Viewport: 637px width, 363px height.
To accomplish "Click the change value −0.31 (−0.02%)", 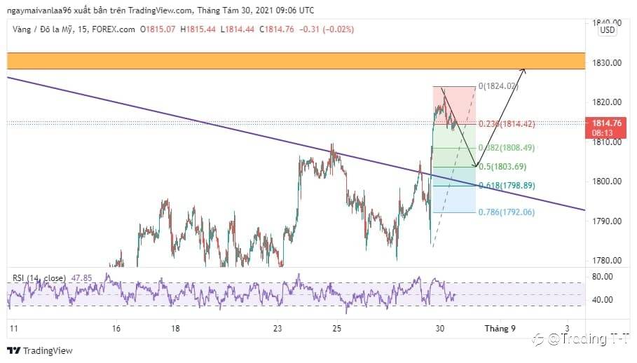I will click(x=327, y=29).
